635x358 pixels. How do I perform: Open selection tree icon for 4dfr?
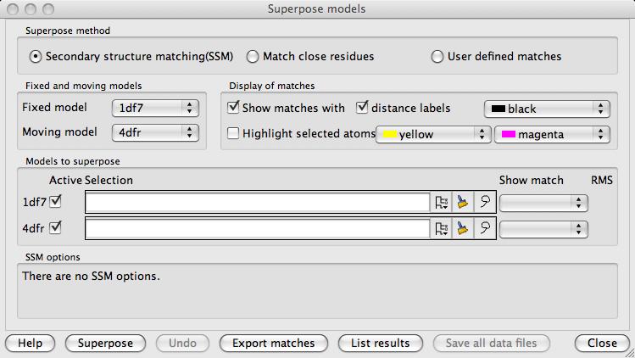point(441,229)
